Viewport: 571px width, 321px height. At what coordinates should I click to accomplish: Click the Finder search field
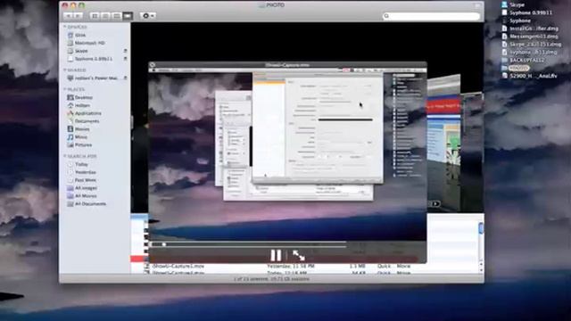click(x=431, y=16)
